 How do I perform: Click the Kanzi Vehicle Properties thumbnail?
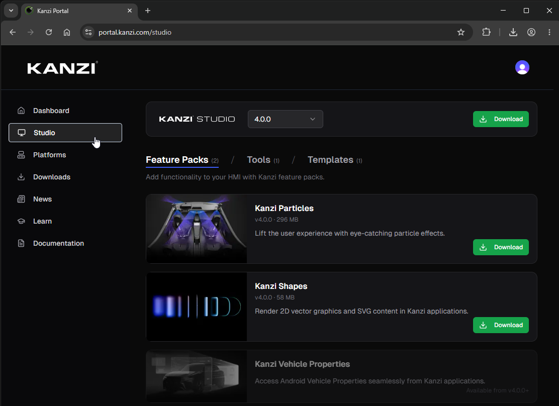(x=197, y=376)
